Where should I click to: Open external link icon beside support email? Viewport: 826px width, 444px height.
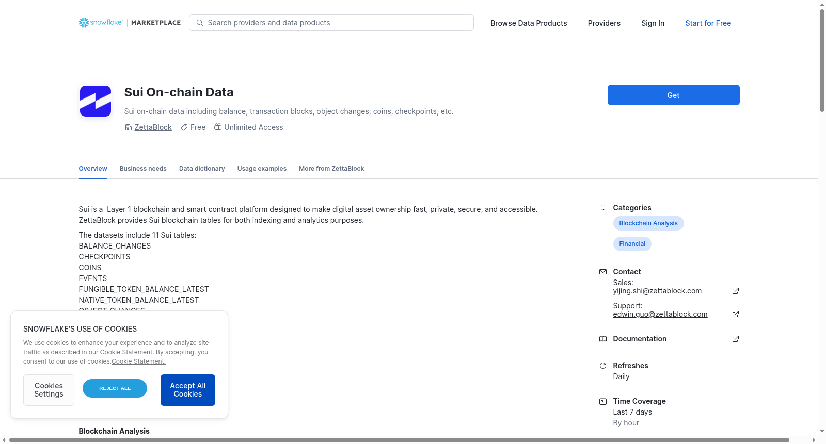[x=736, y=314]
